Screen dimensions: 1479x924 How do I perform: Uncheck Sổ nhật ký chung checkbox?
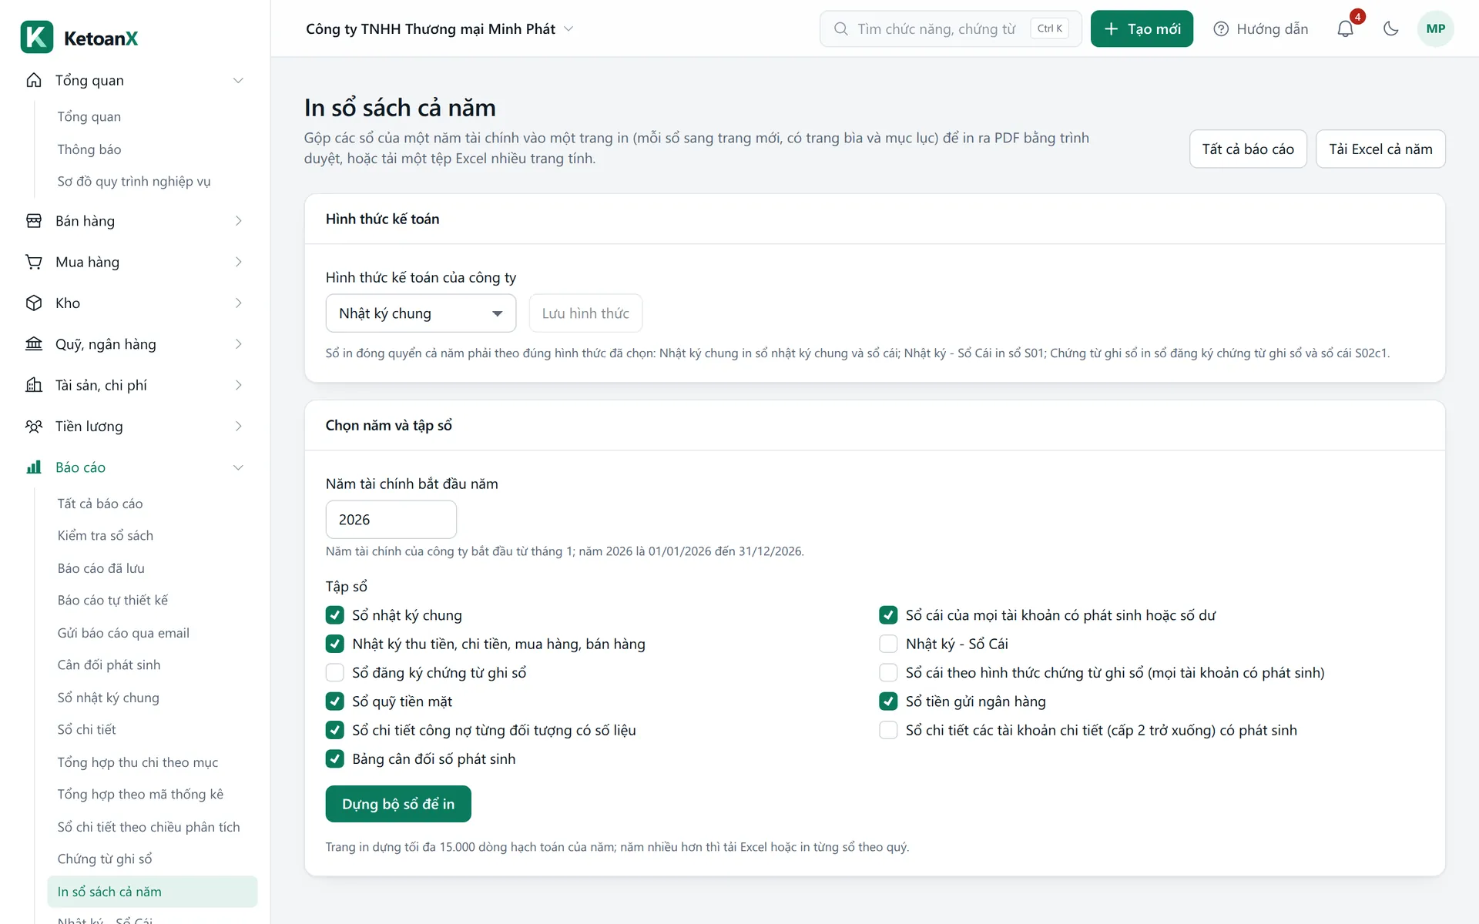[x=334, y=615]
